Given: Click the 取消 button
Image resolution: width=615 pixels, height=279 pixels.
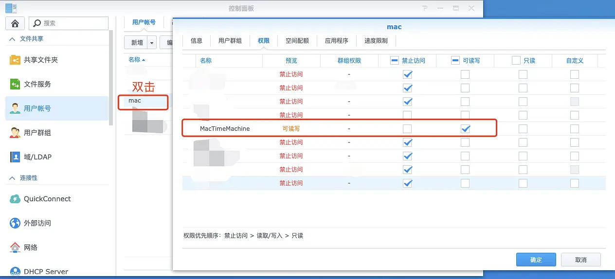Looking at the screenshot, I should point(581,260).
